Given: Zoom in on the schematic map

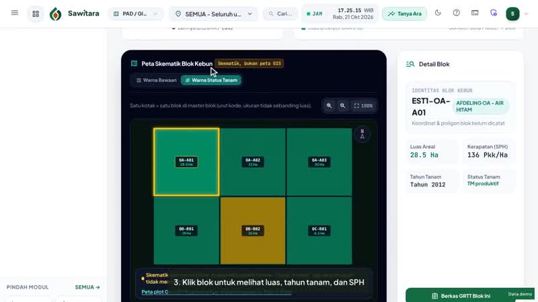Looking at the screenshot, I should click(329, 106).
